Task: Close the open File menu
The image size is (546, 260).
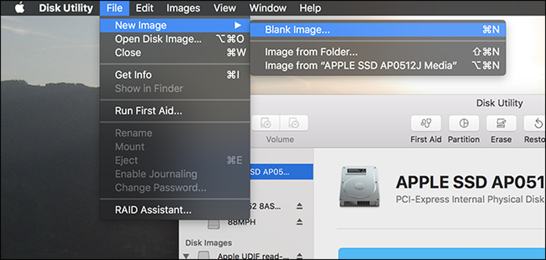Action: (115, 8)
